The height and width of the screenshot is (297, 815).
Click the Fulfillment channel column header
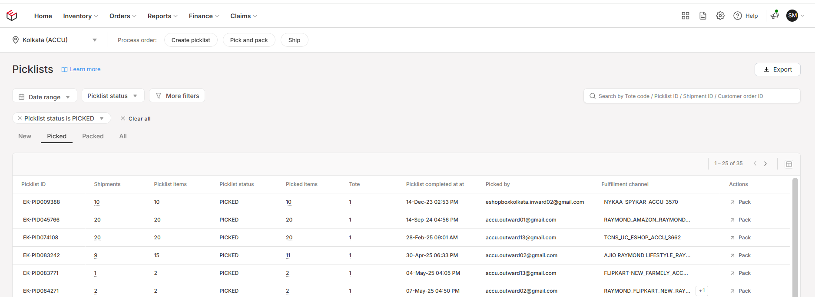click(625, 184)
